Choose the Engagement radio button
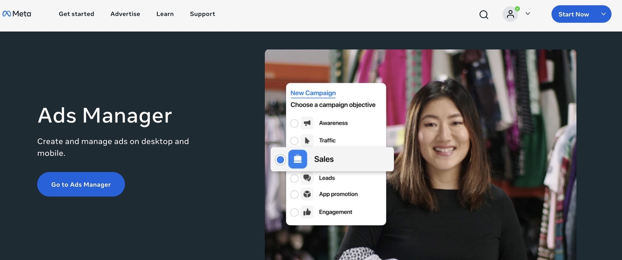Image resolution: width=622 pixels, height=260 pixels. (x=295, y=212)
